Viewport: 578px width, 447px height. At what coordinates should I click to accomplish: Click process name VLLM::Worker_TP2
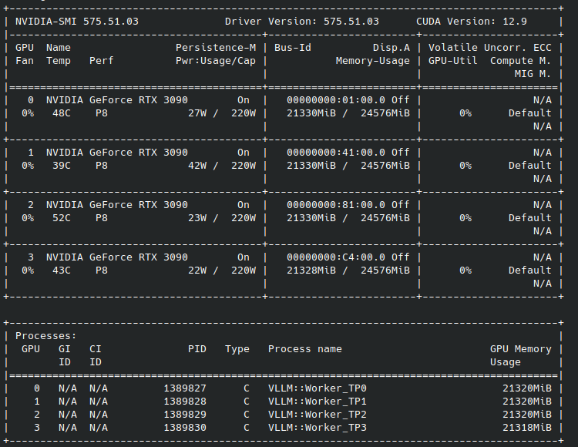point(318,414)
